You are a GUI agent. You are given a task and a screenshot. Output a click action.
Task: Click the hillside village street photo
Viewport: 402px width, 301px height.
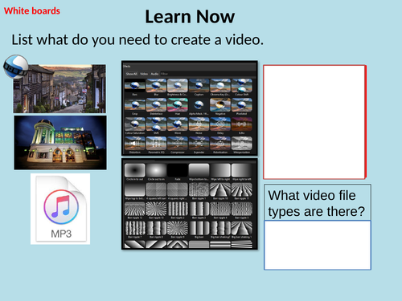point(59,88)
